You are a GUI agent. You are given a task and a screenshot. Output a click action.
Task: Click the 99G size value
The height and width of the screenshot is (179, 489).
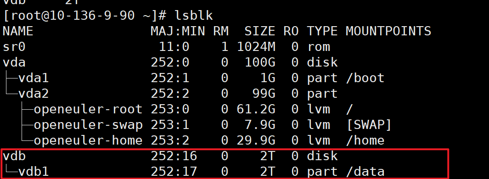point(264,94)
